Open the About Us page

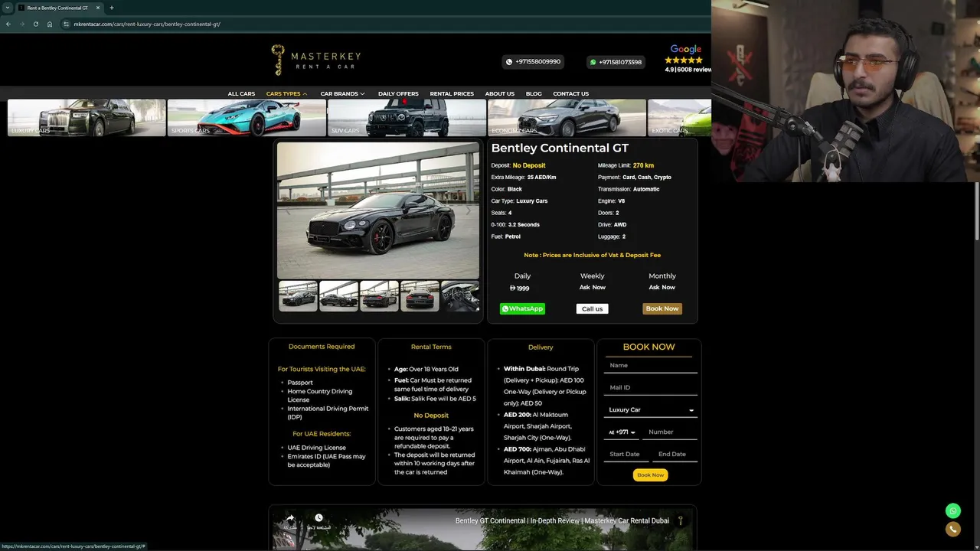pos(499,93)
